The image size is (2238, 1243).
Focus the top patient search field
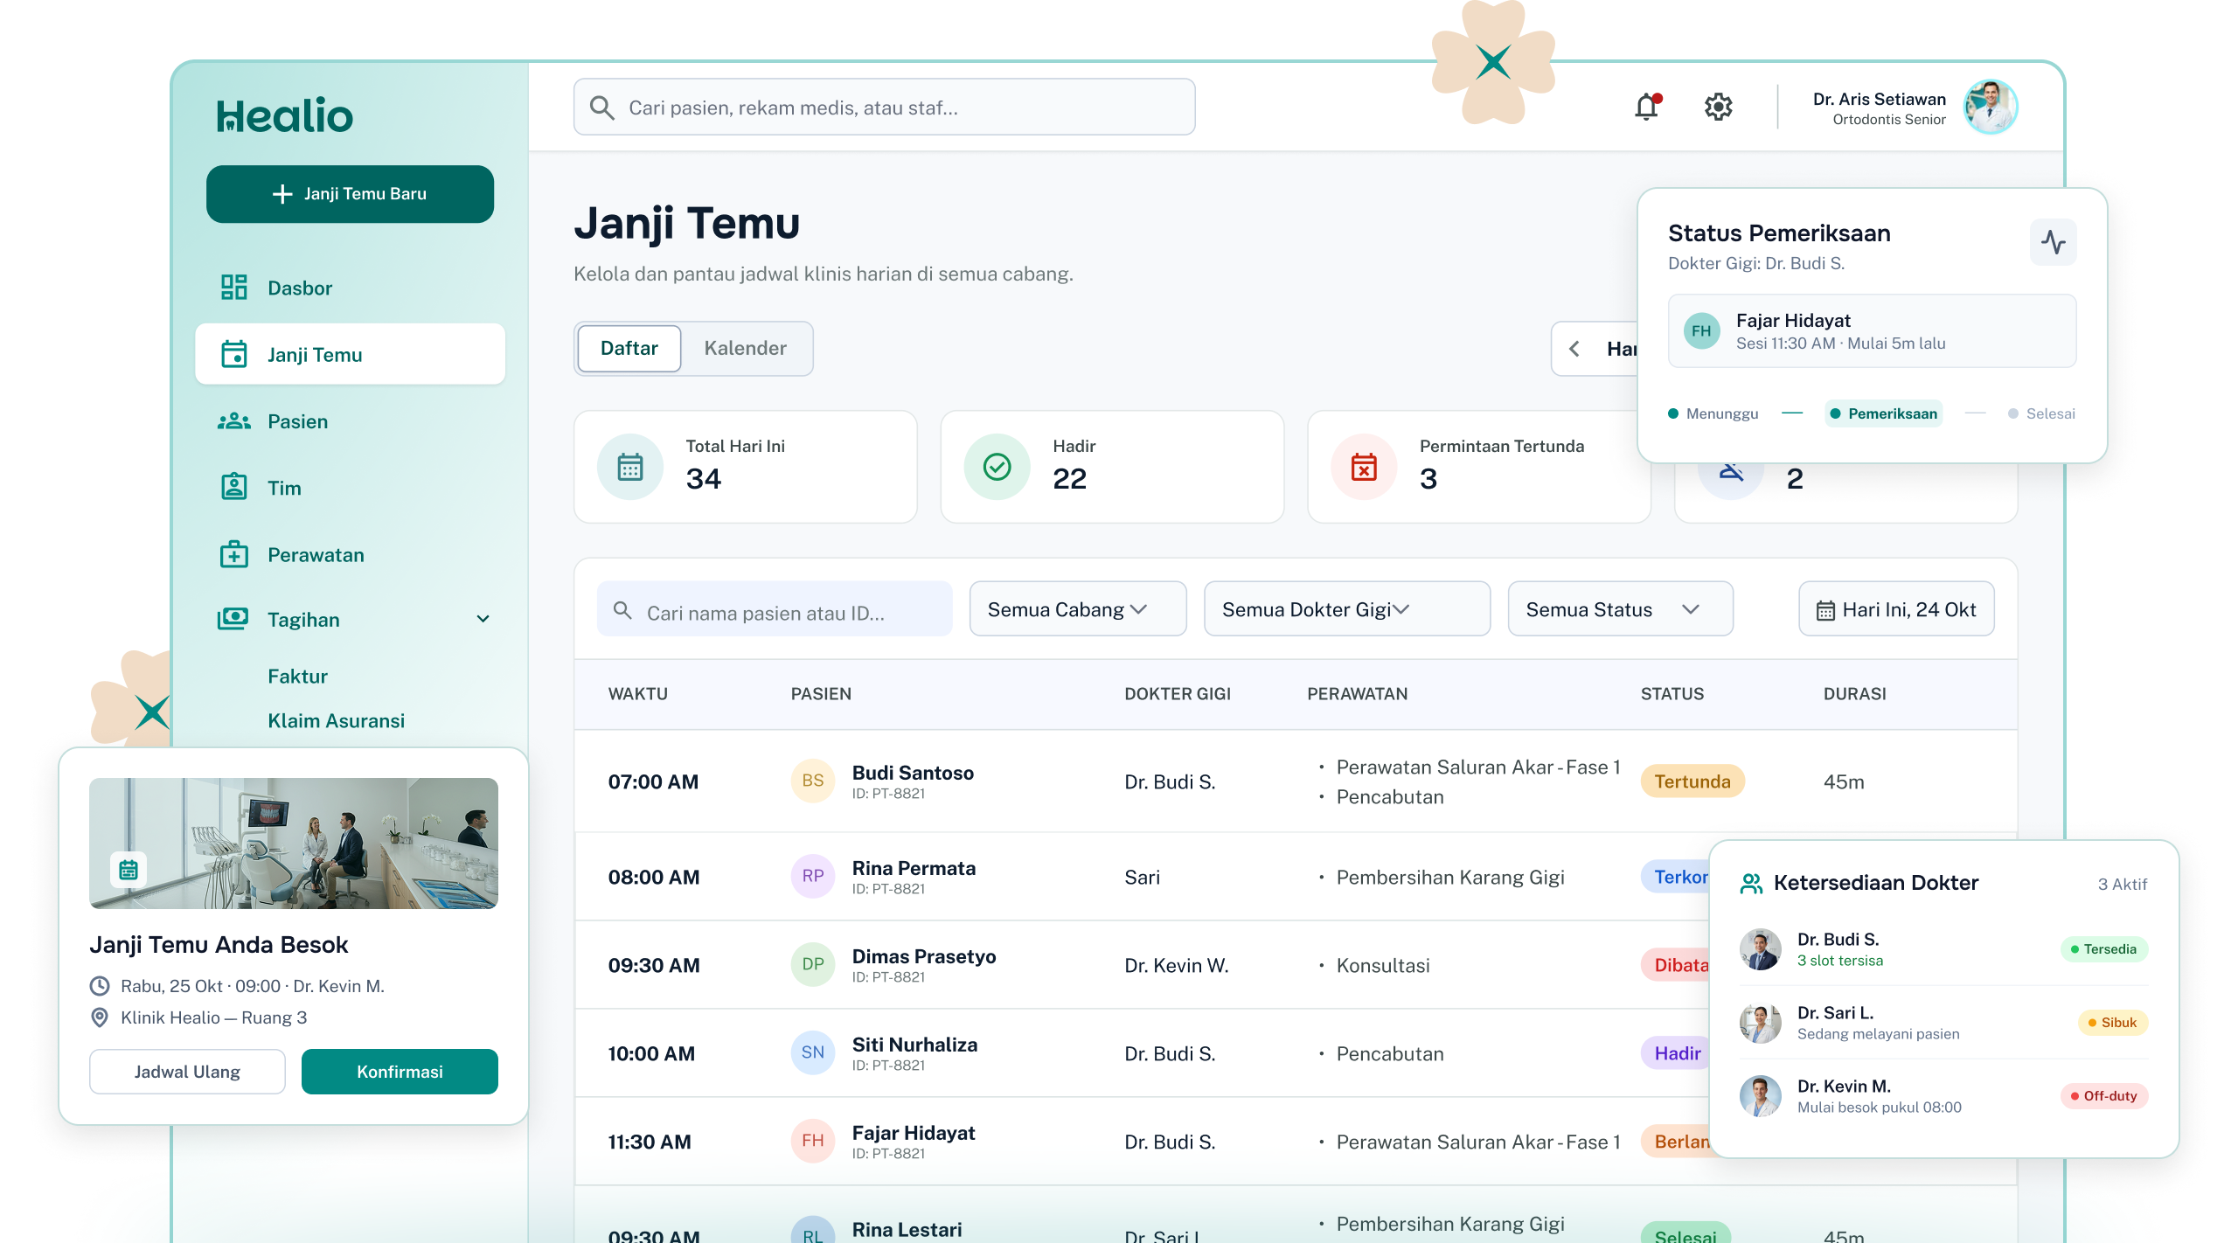point(885,107)
